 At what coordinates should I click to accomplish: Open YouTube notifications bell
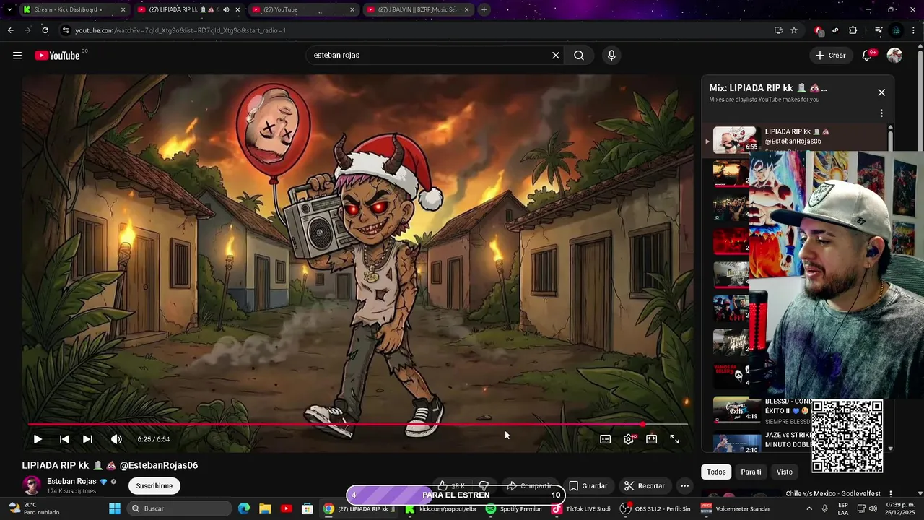pyautogui.click(x=868, y=56)
